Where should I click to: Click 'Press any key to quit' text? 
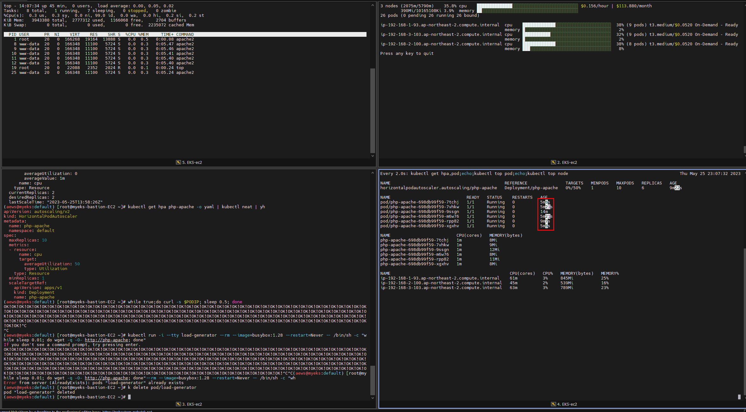click(406, 54)
